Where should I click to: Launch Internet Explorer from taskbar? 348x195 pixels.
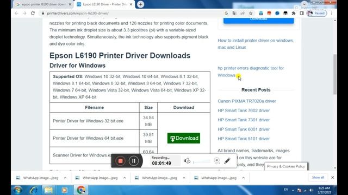pos(34,190)
